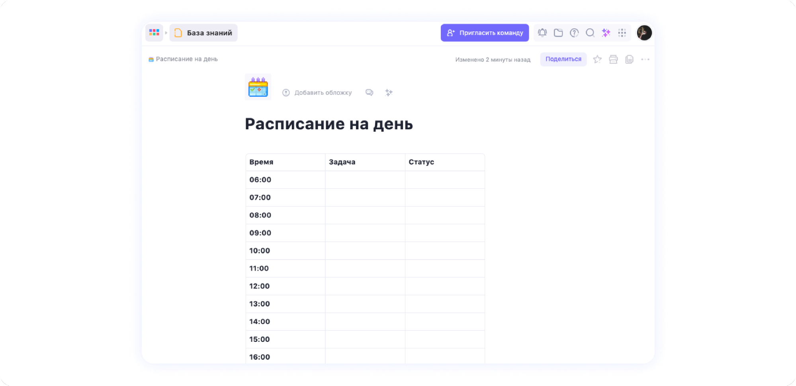Expand the breadcrumb chevron after the workspace icon

point(166,33)
